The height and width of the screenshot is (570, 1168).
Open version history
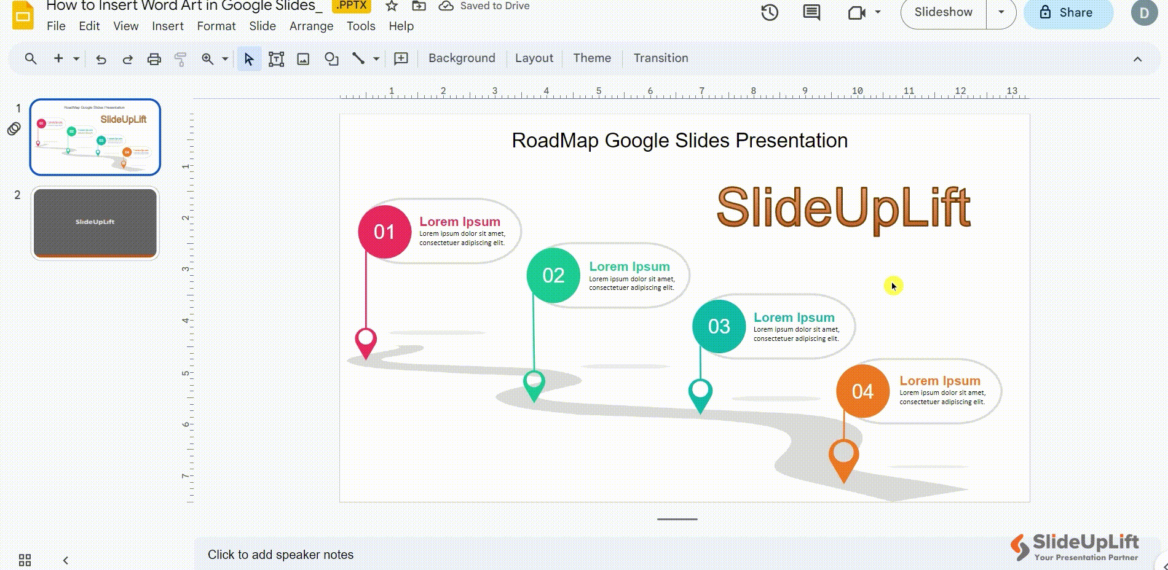pos(768,12)
